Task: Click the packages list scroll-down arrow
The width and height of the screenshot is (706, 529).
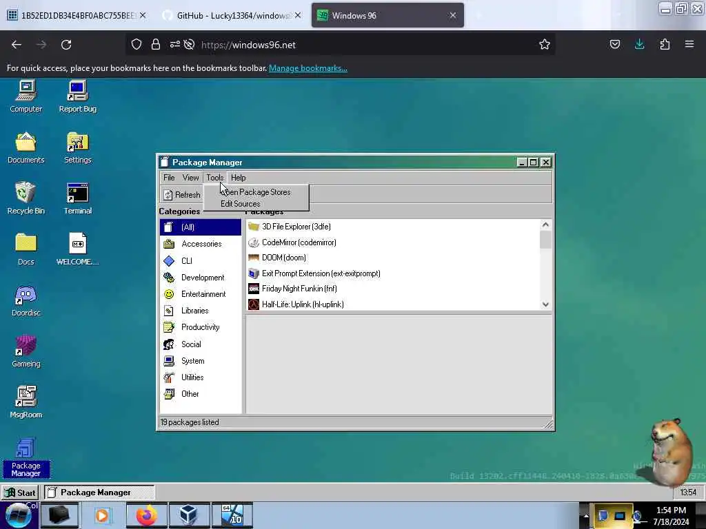Action: (546, 304)
